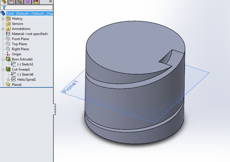The height and width of the screenshot is (162, 230).
Task: Select the (-) Sketch1 sketch icon
Action: click(x=14, y=64)
